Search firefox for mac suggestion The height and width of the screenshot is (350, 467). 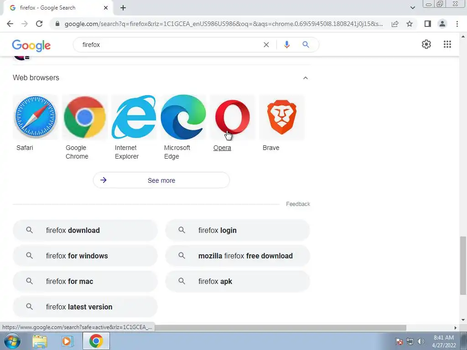85,281
